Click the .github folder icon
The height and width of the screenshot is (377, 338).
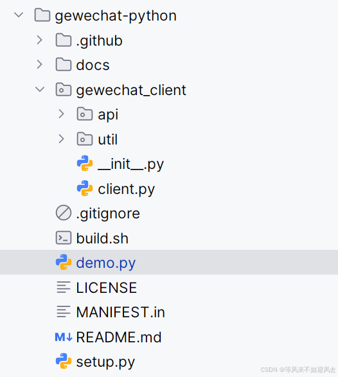pyautogui.click(x=64, y=40)
